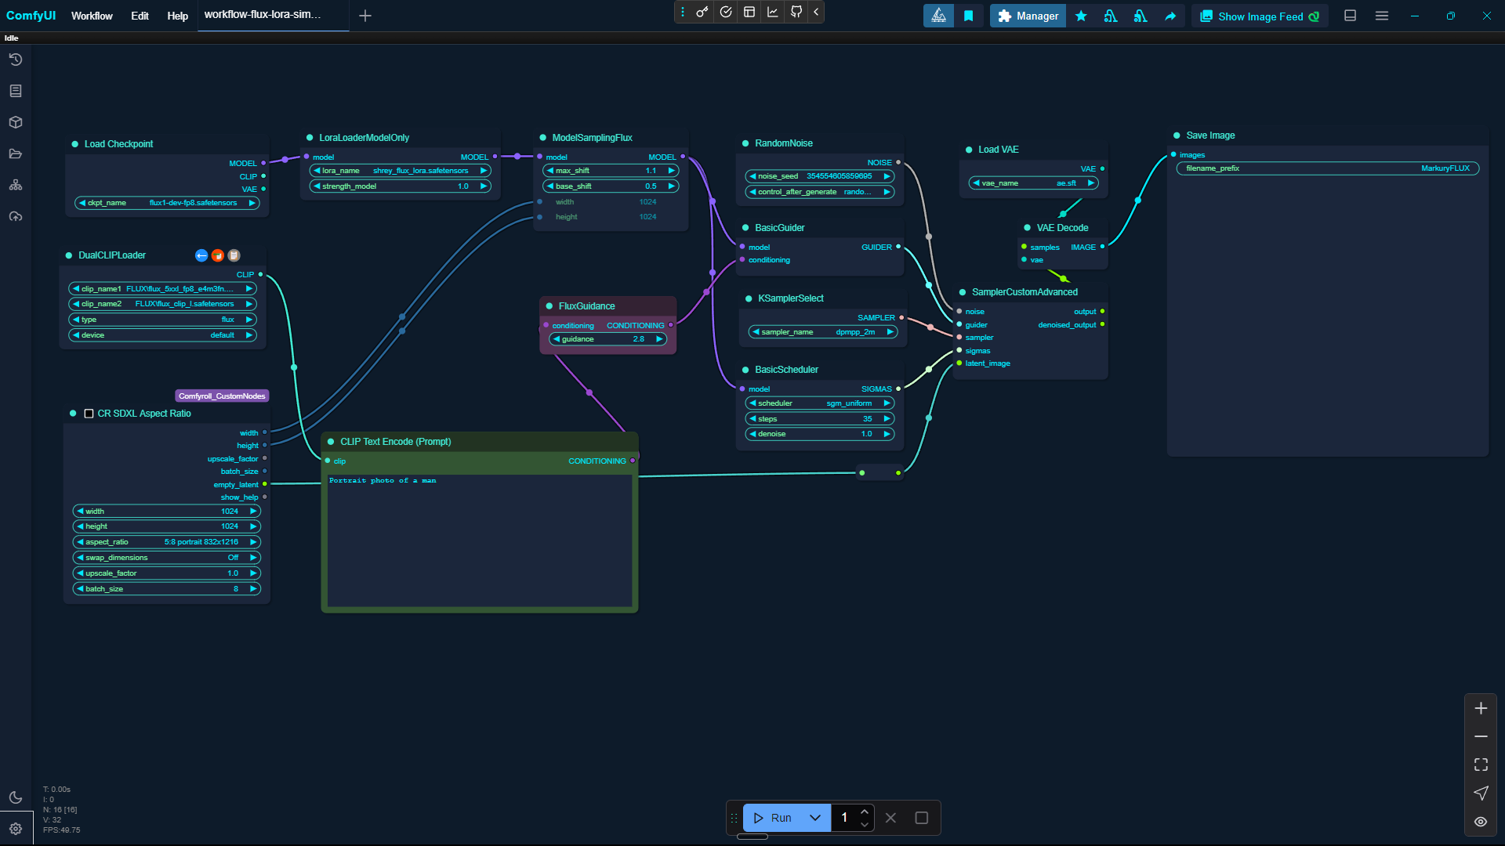Screen dimensions: 1505x846
Task: Open the Edit menu
Action: [x=140, y=16]
